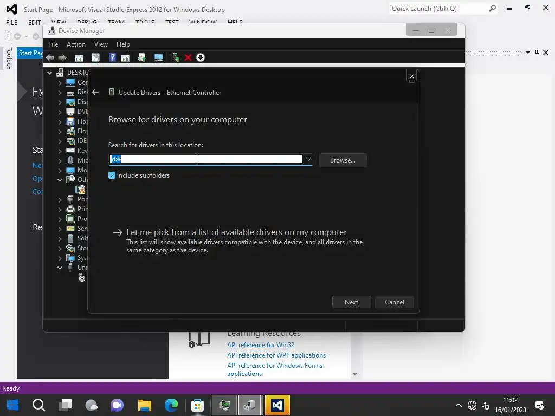Click Visual Studio pin (auto hide) icon
The width and height of the screenshot is (555, 416).
537,53
